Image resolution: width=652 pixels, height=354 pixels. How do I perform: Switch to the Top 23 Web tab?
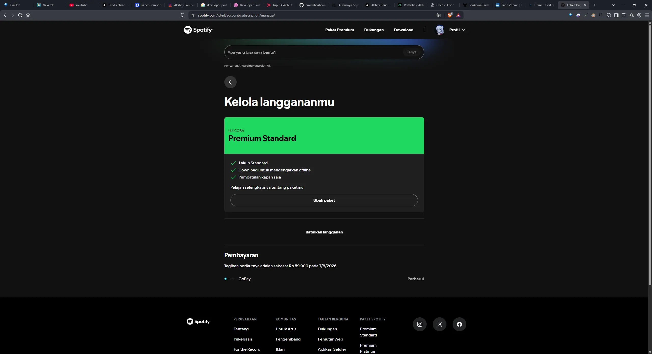(280, 5)
